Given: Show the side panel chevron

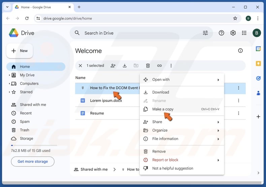Looking at the screenshot, I should point(258,173).
